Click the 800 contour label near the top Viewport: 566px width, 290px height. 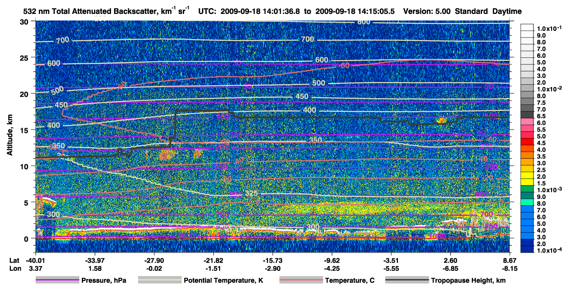click(x=364, y=22)
